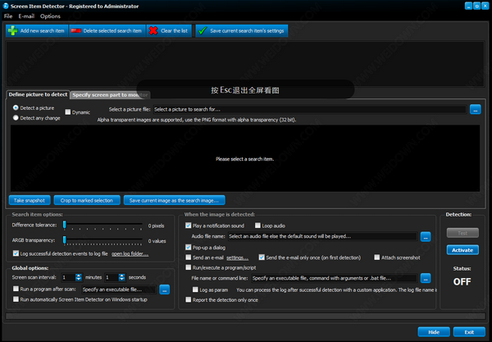Click Delete selected search item button
This screenshot has width=492, height=342.
(x=107, y=30)
